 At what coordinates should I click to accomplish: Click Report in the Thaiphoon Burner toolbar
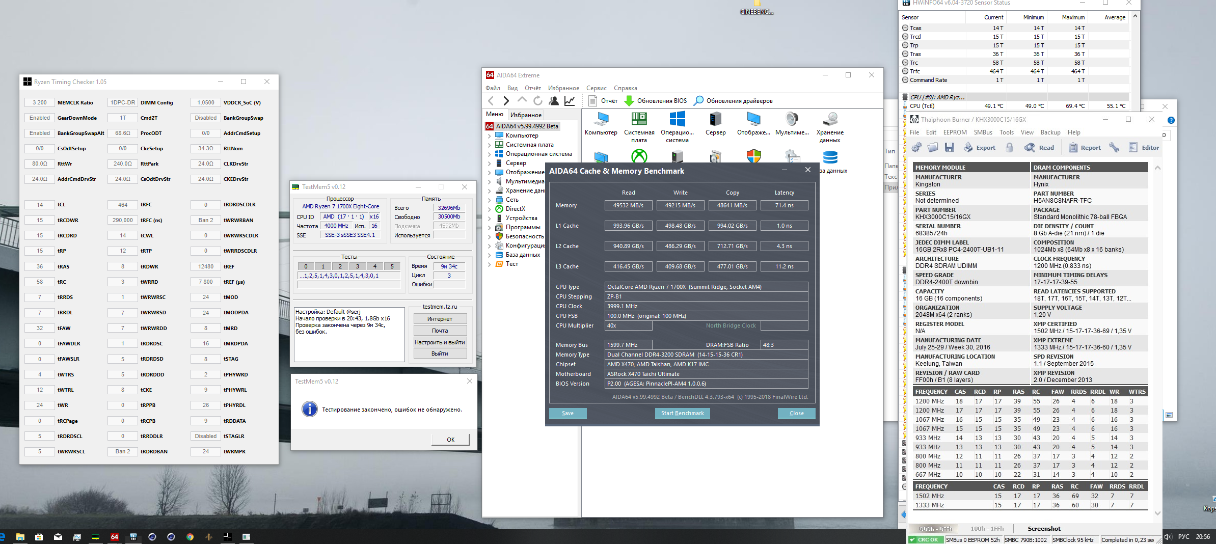(1085, 148)
